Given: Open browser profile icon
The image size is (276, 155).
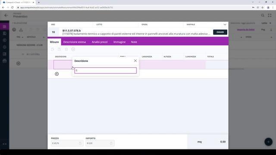Looking at the screenshot, I should 268,8.
